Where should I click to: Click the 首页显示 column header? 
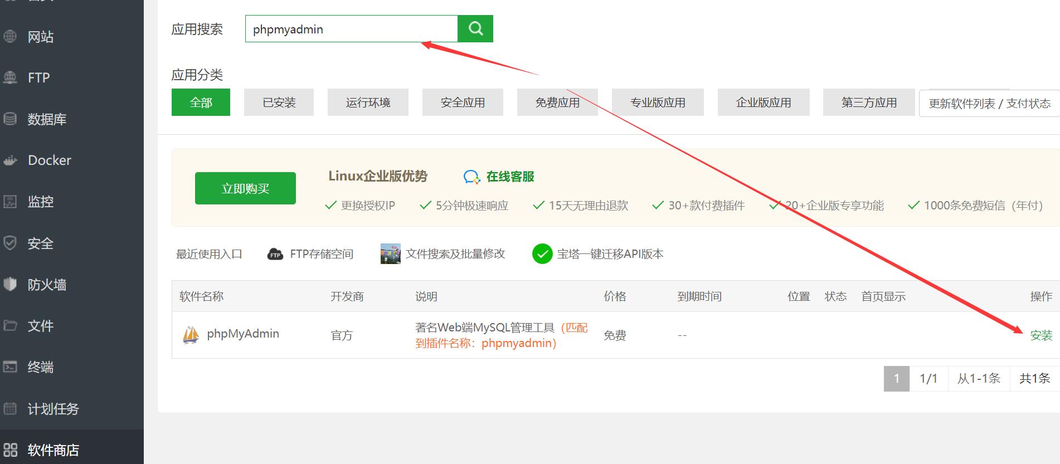883,296
